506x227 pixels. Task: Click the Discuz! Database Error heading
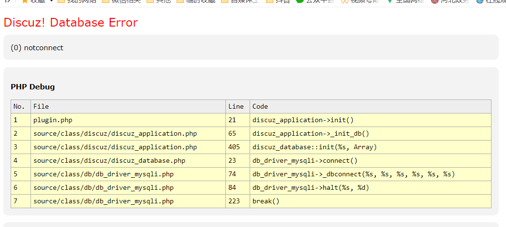pyautogui.click(x=71, y=23)
